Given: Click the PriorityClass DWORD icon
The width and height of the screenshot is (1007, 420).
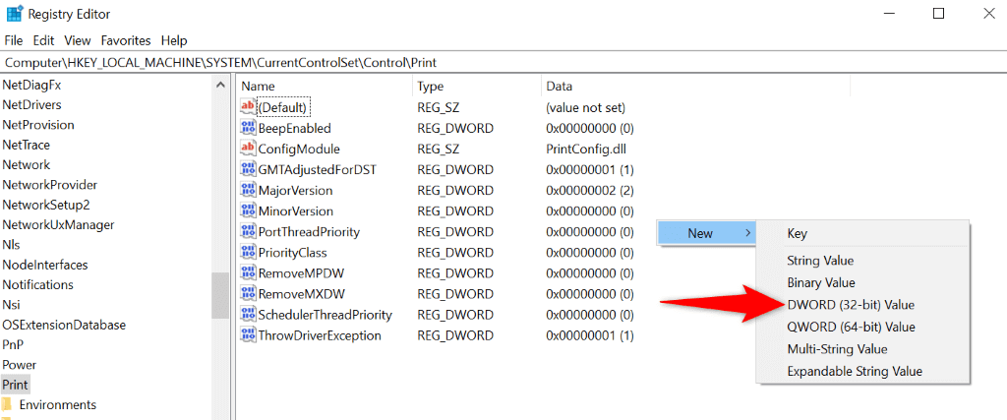Looking at the screenshot, I should 248,253.
